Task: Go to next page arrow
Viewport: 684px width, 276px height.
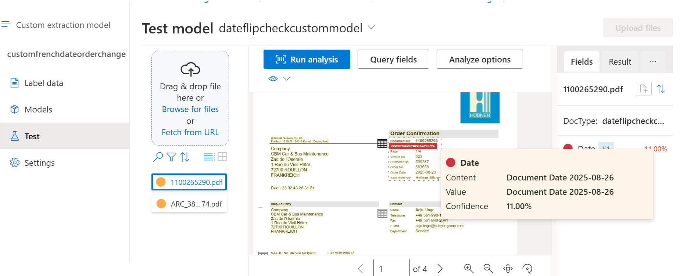Action: coord(440,269)
